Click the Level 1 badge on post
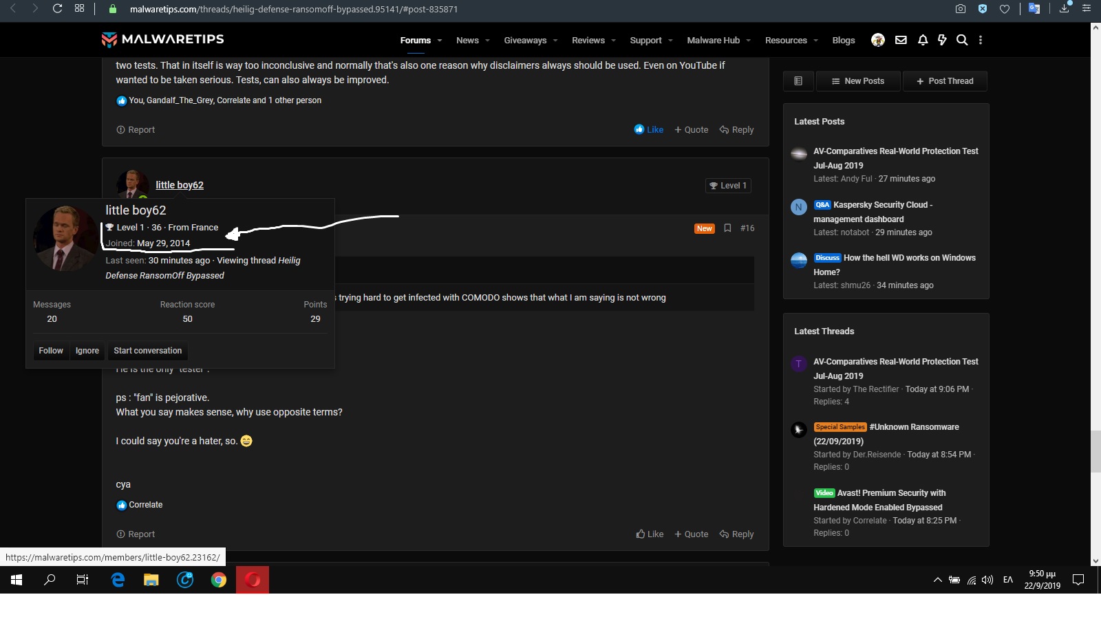The height and width of the screenshot is (619, 1101). [x=728, y=186]
